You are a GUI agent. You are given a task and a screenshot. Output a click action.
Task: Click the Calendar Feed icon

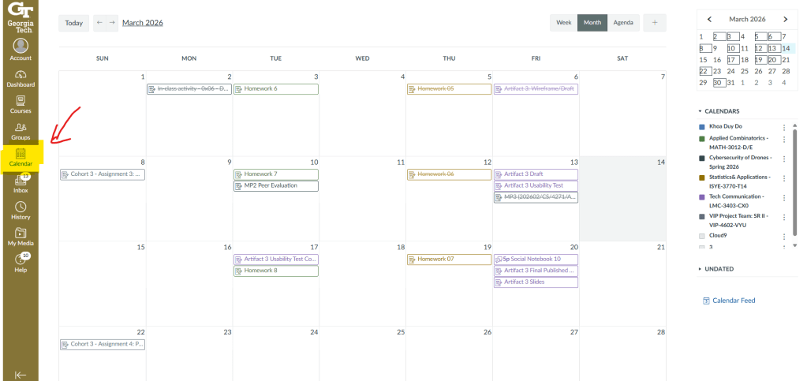click(706, 301)
